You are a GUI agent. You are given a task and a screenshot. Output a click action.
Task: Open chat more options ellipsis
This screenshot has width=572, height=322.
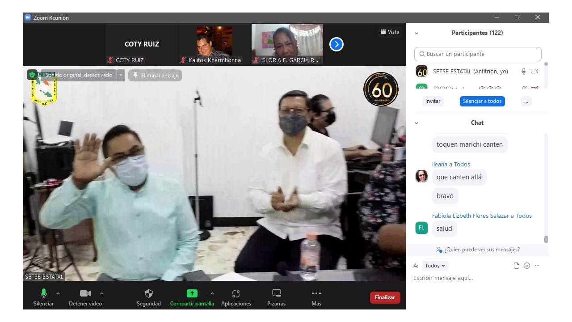coord(537,266)
